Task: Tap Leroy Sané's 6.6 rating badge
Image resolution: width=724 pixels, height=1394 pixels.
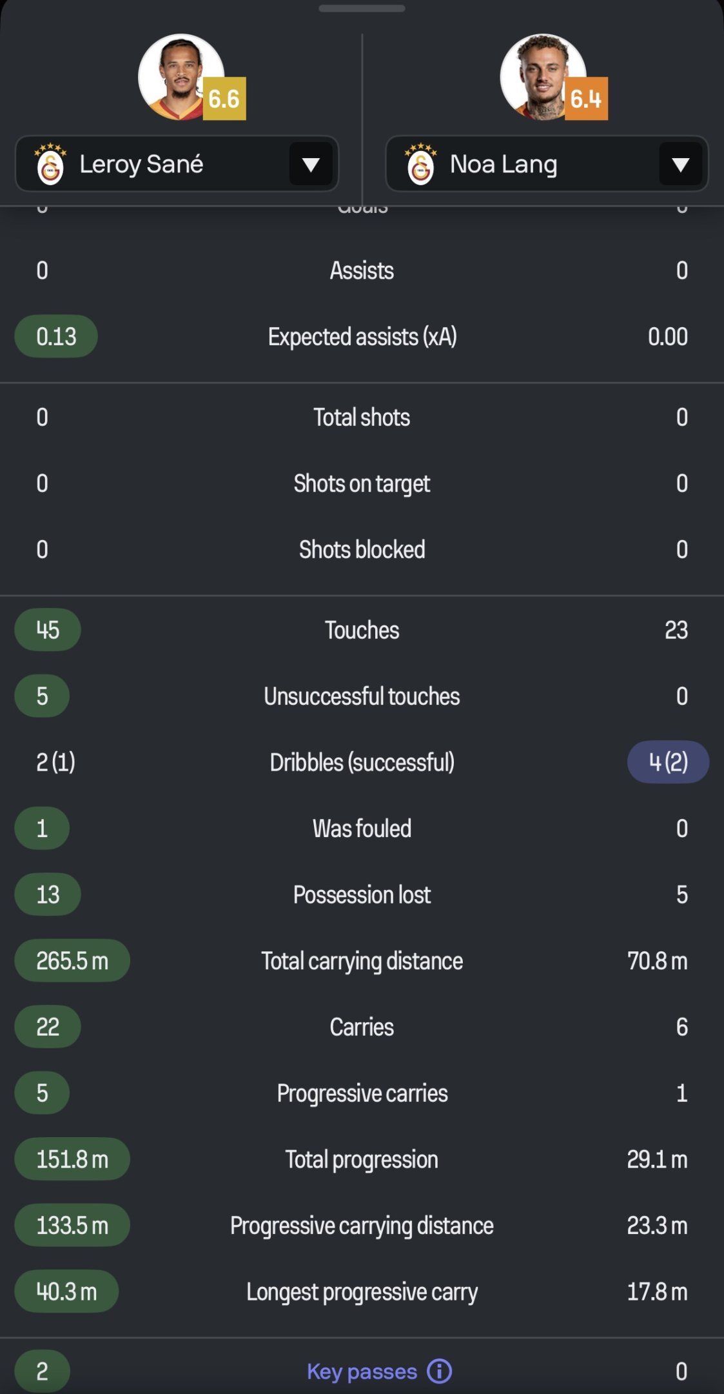Action: click(x=224, y=99)
